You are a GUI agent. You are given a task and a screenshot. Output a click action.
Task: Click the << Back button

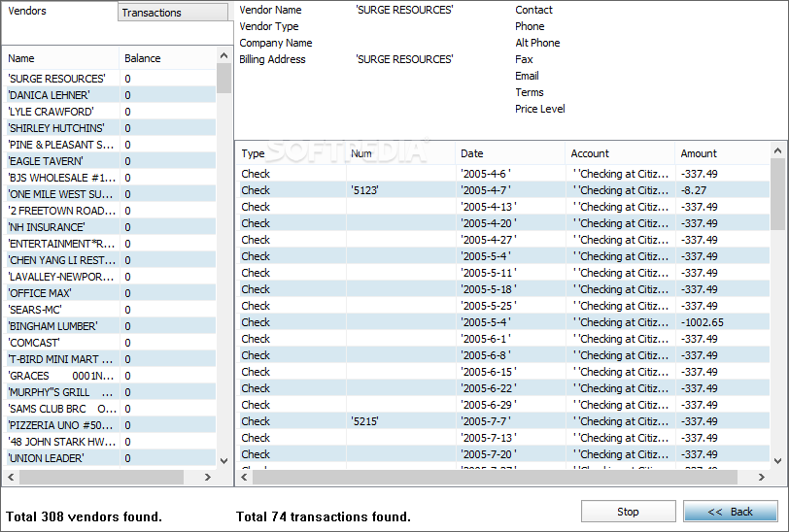click(730, 512)
